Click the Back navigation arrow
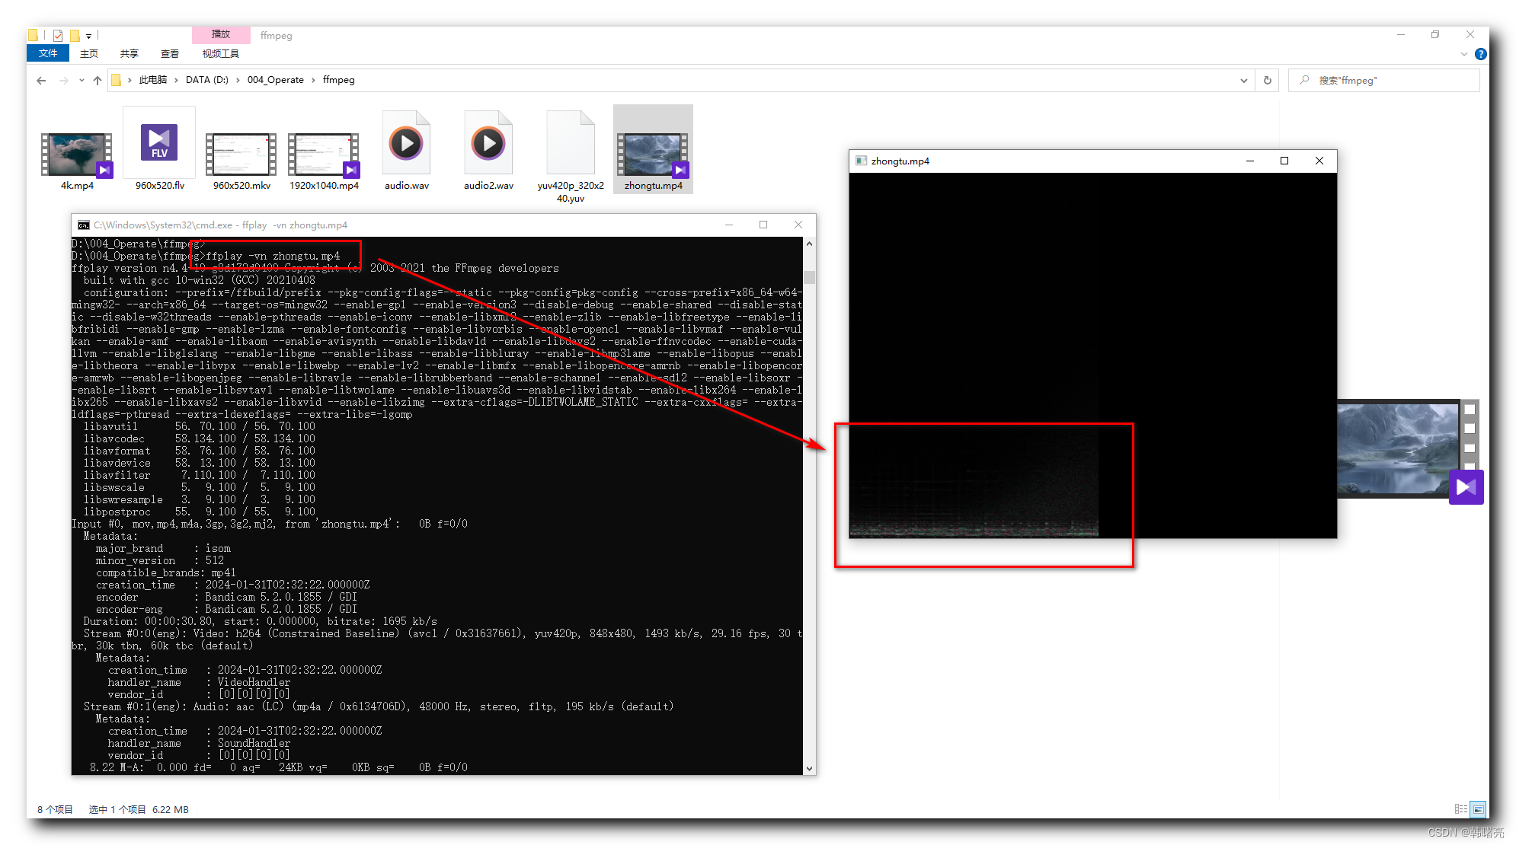Viewport: 1516px width, 845px height. pos(41,80)
